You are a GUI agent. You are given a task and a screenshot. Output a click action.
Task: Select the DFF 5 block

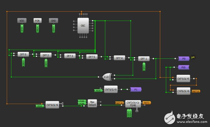pyautogui.click(x=91, y=57)
